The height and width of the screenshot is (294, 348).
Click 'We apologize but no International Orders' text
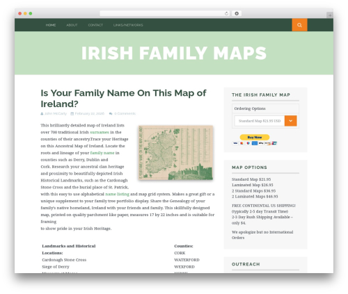coord(262,235)
